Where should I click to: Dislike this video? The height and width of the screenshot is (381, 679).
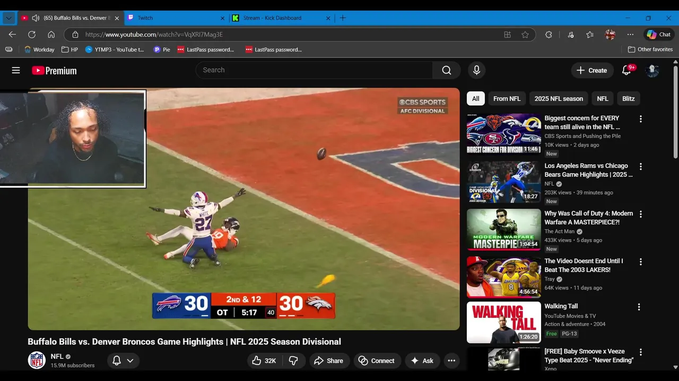pyautogui.click(x=293, y=361)
